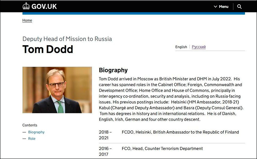Open the Menu in the header
The height and width of the screenshot is (159, 257).
(x=223, y=7)
